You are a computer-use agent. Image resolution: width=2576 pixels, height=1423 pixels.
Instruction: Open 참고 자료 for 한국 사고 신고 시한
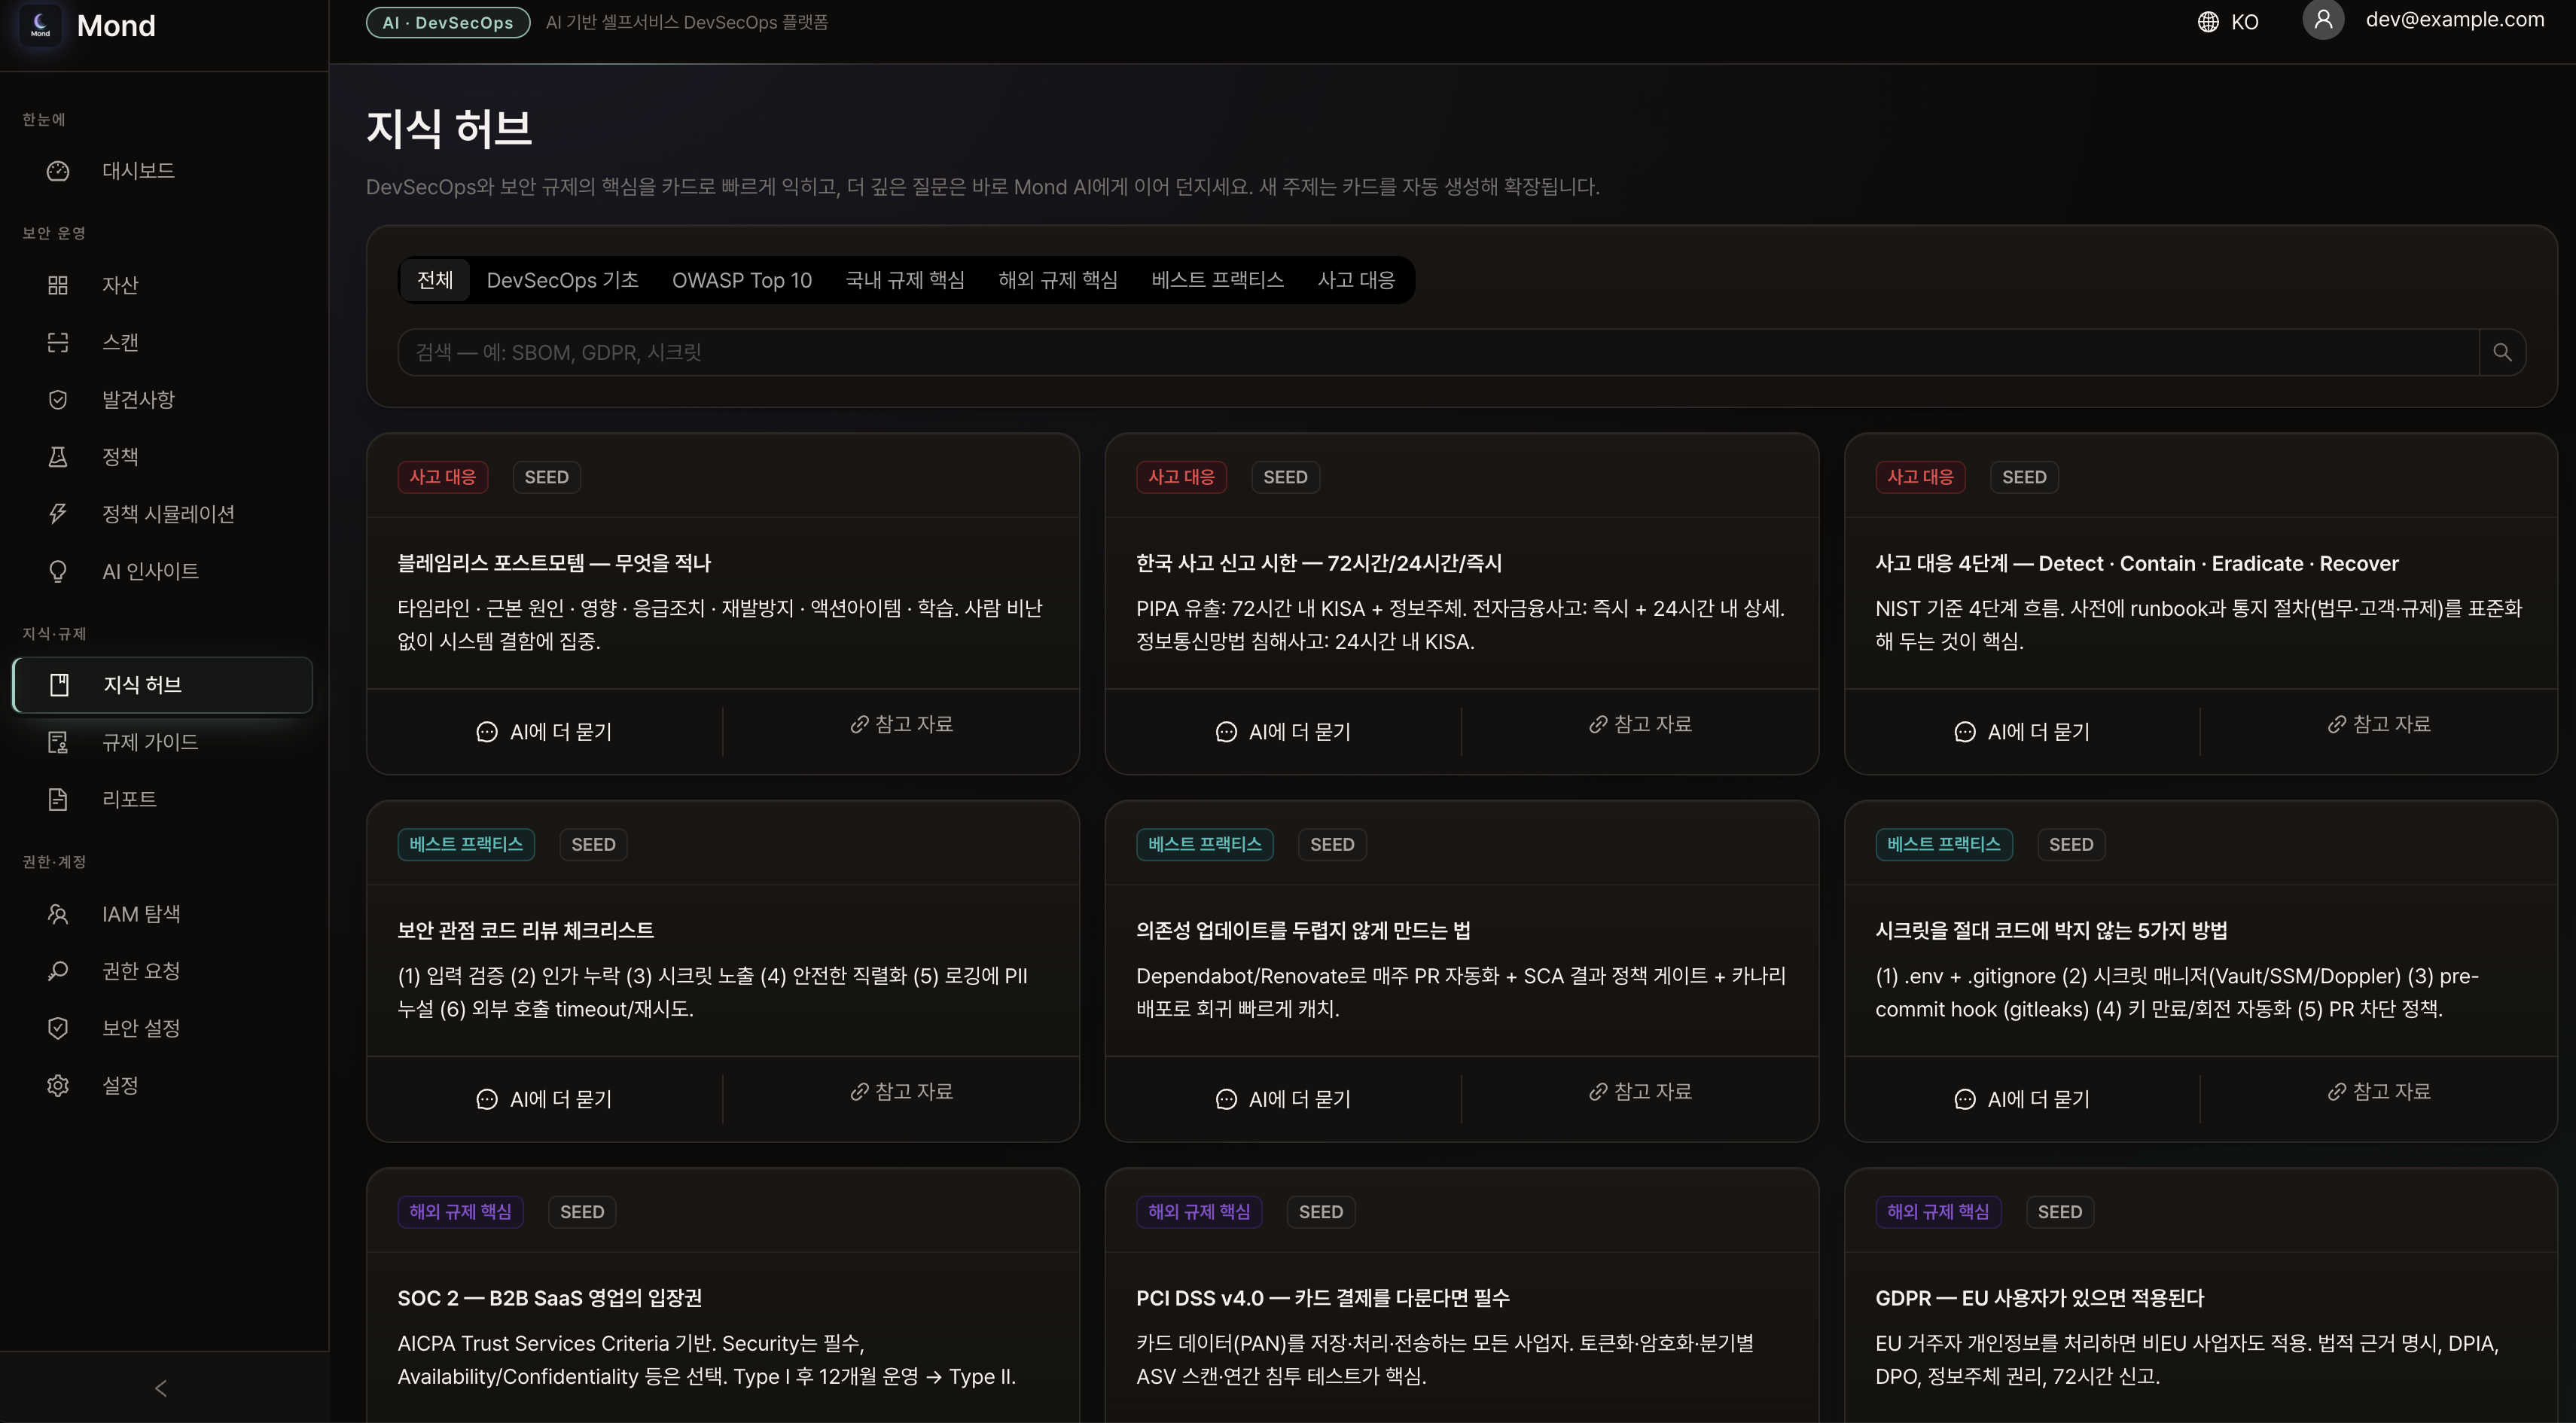coord(1640,724)
